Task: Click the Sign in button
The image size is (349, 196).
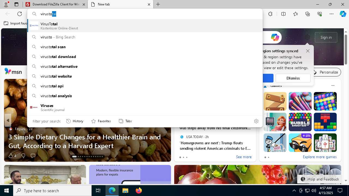Action: 326,37
